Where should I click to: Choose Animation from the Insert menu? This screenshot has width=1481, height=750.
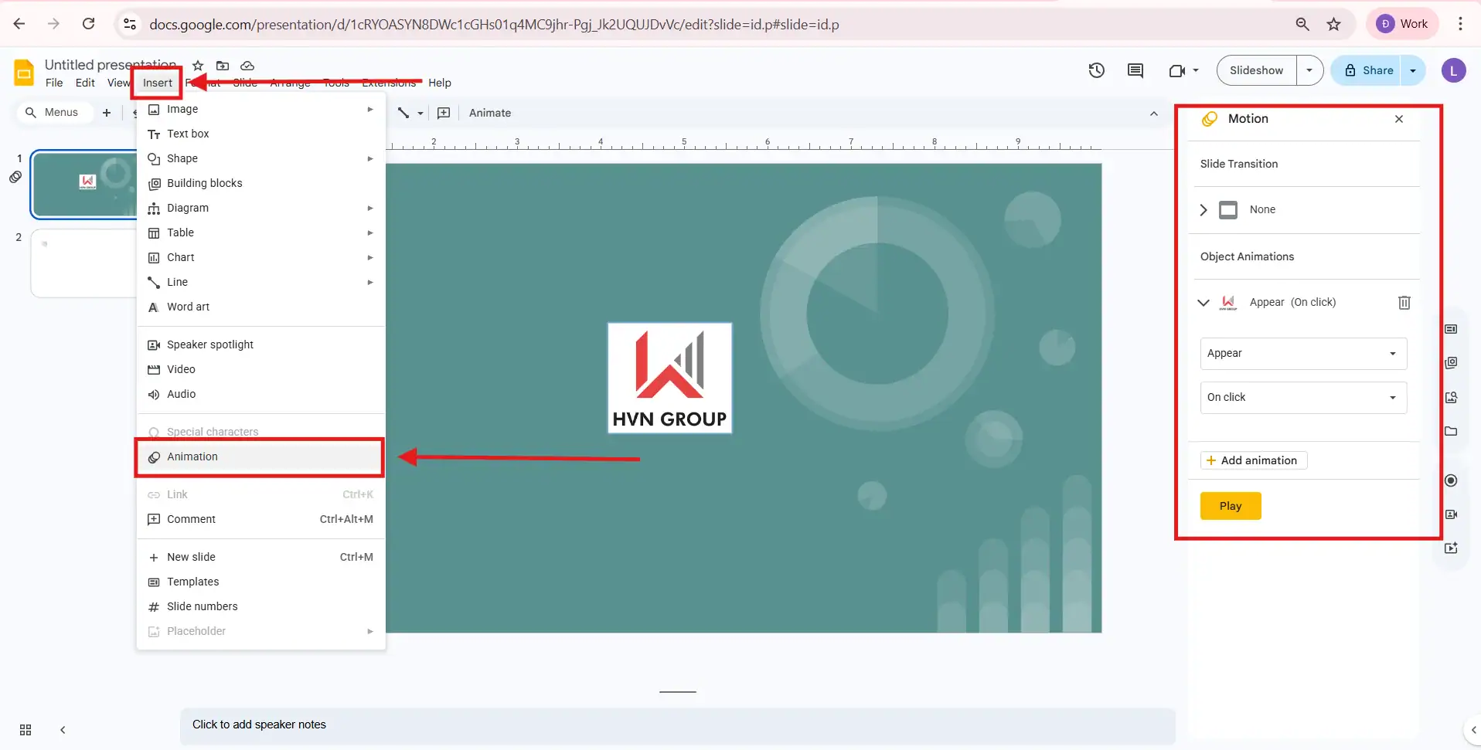click(192, 456)
